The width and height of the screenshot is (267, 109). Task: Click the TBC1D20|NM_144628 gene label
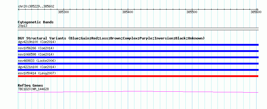(x=33, y=89)
